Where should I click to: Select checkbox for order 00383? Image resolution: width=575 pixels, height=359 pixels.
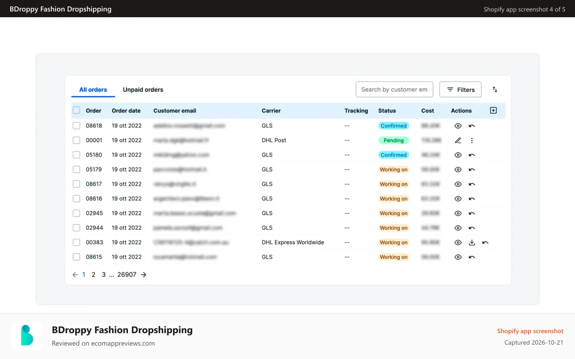(x=77, y=243)
